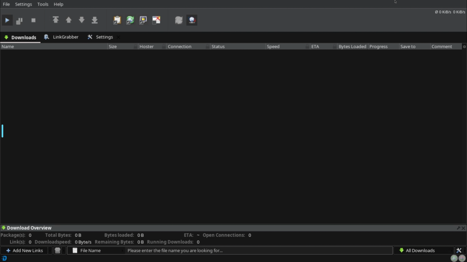This screenshot has width=467, height=262.
Task: Click the Running Downloads label
Action: (x=170, y=242)
